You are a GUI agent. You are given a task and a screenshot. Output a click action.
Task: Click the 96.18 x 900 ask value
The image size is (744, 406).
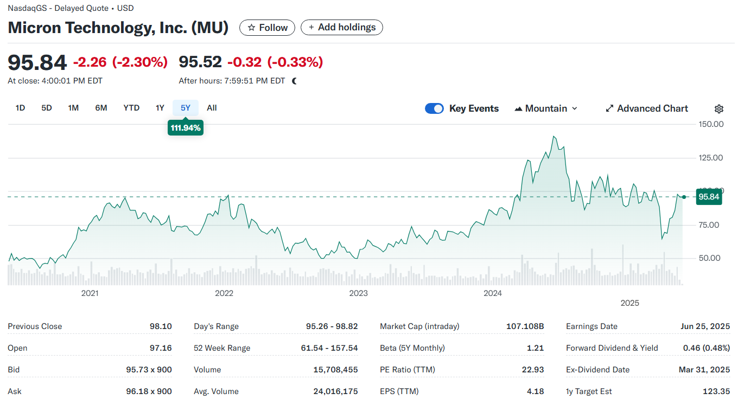(149, 391)
